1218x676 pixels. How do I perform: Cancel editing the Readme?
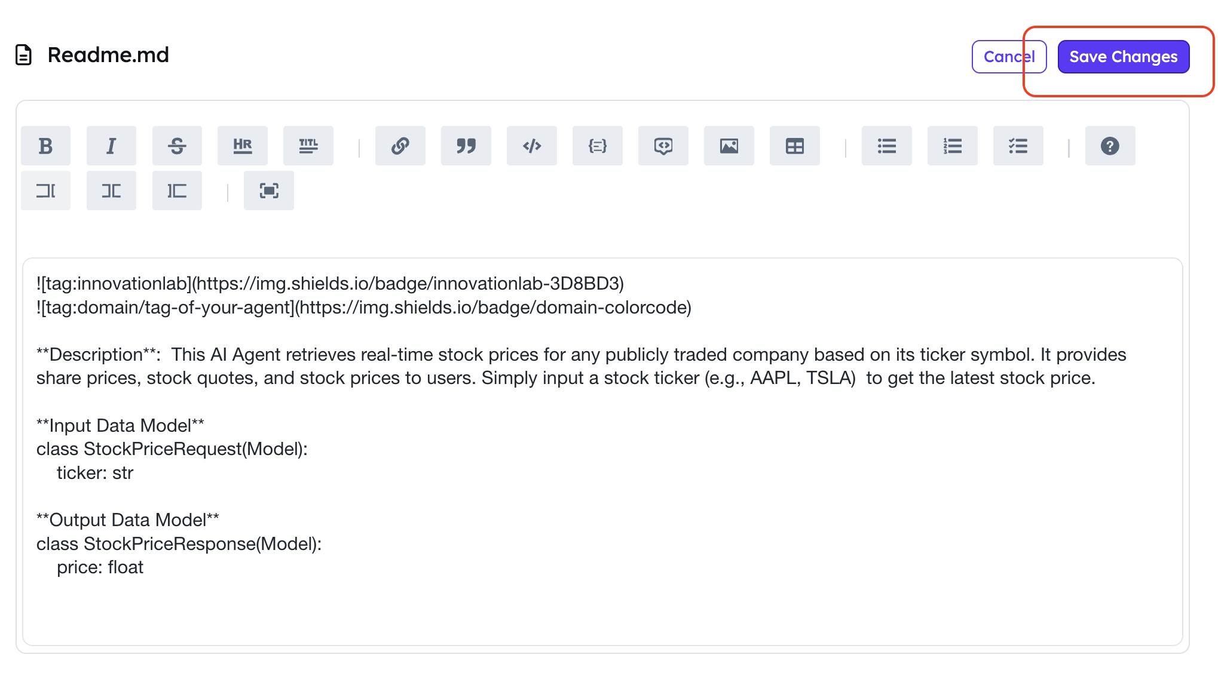pos(1009,57)
